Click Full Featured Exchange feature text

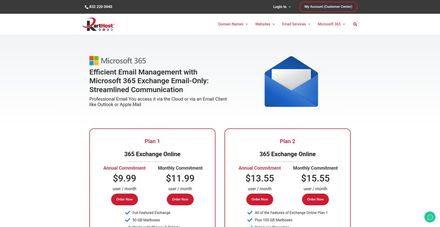click(x=151, y=213)
